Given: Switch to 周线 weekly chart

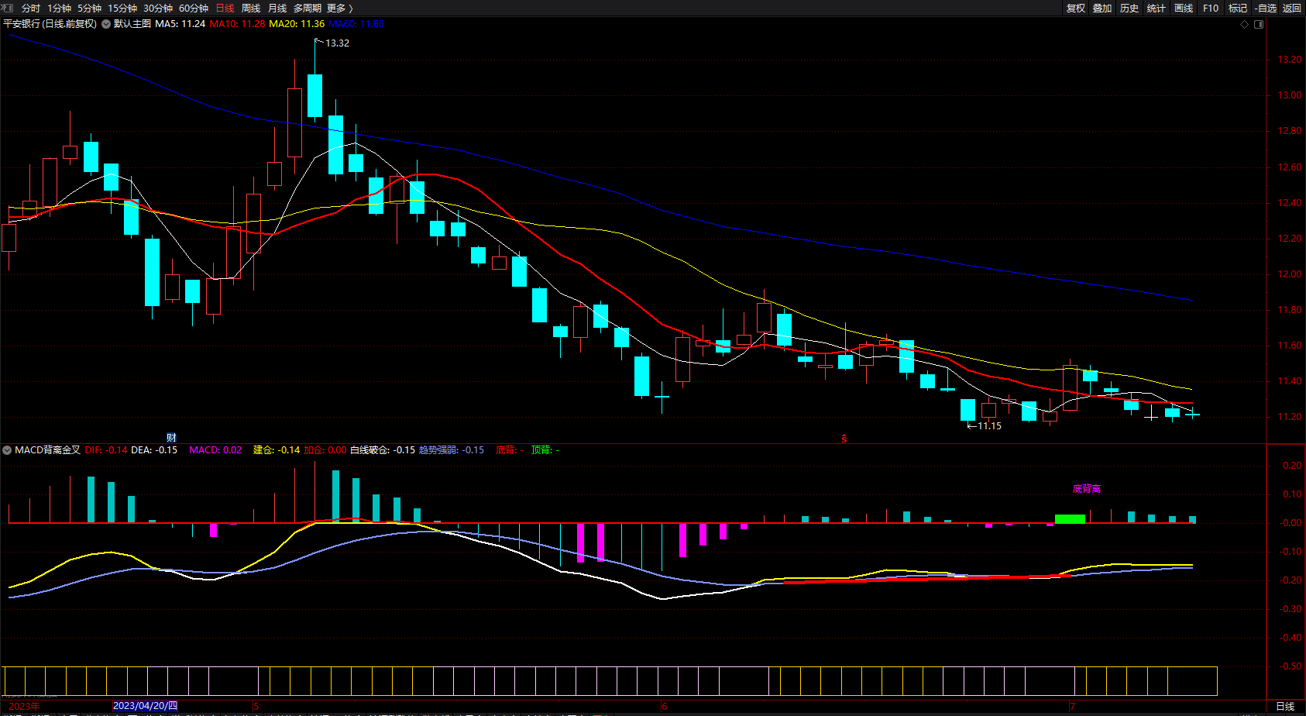Looking at the screenshot, I should tap(251, 9).
